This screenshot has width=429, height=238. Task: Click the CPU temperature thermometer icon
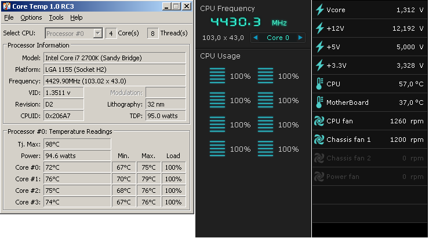(319, 84)
